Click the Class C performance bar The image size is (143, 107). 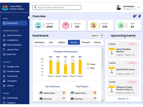65,66
